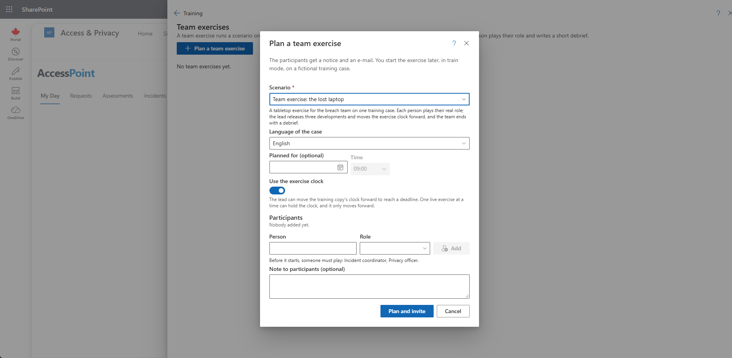
Task: Close the Plan a team exercise dialog
Action: 466,43
